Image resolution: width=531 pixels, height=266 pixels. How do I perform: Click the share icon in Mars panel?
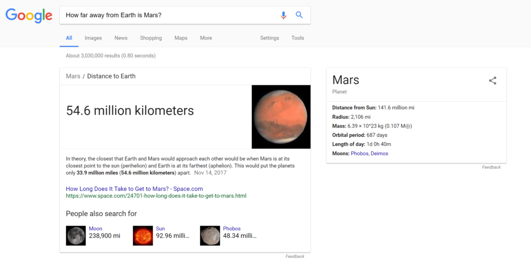(x=493, y=80)
